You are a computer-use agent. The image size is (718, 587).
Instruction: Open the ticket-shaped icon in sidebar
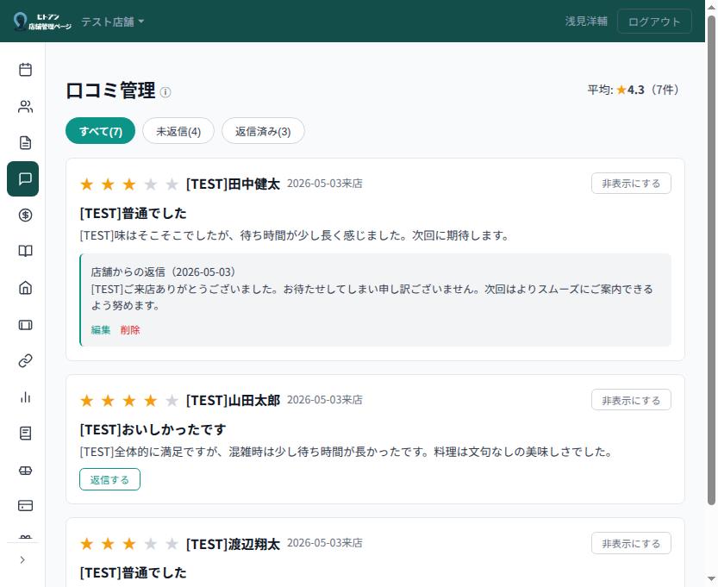(25, 325)
